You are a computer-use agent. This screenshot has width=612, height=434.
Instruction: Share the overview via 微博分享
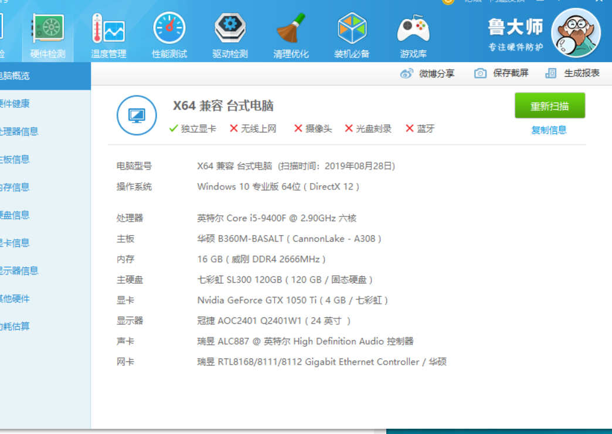(427, 73)
